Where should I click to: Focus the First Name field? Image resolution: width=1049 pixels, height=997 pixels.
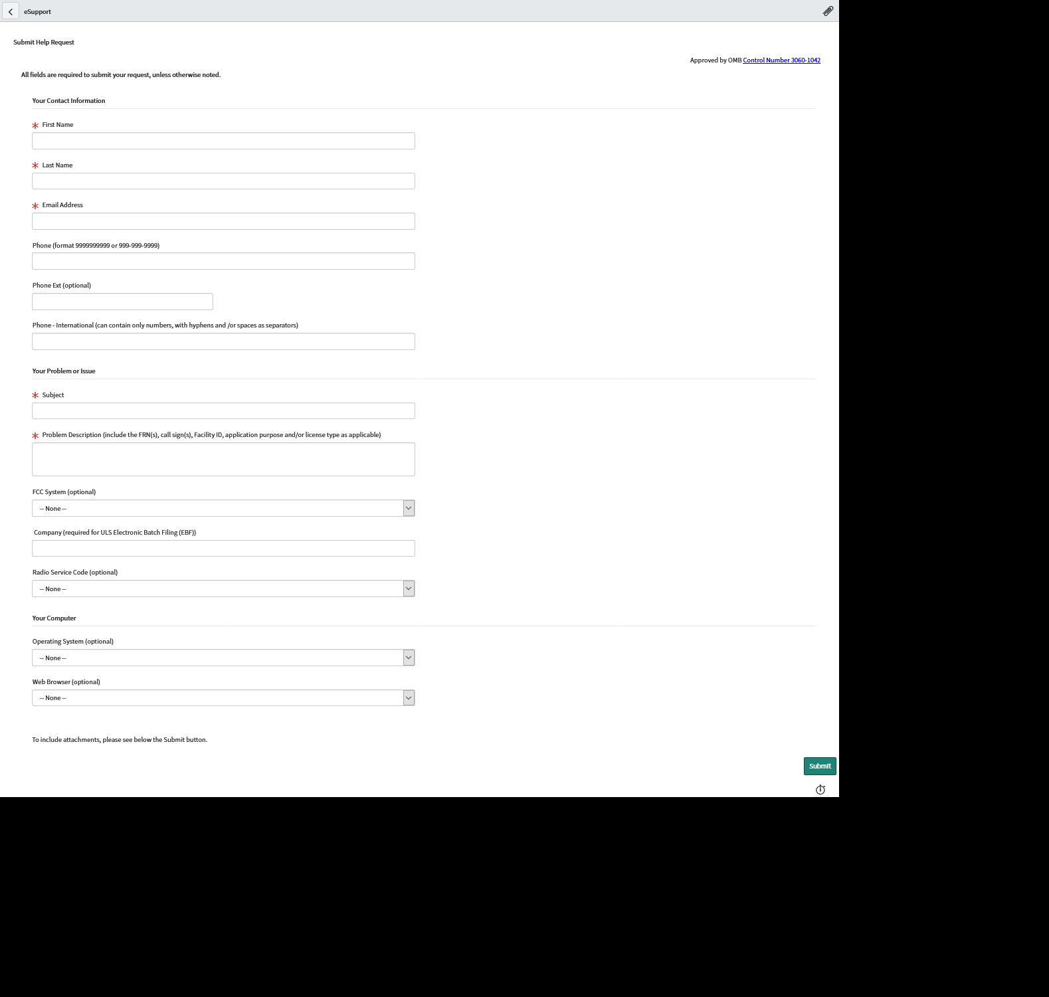[223, 141]
